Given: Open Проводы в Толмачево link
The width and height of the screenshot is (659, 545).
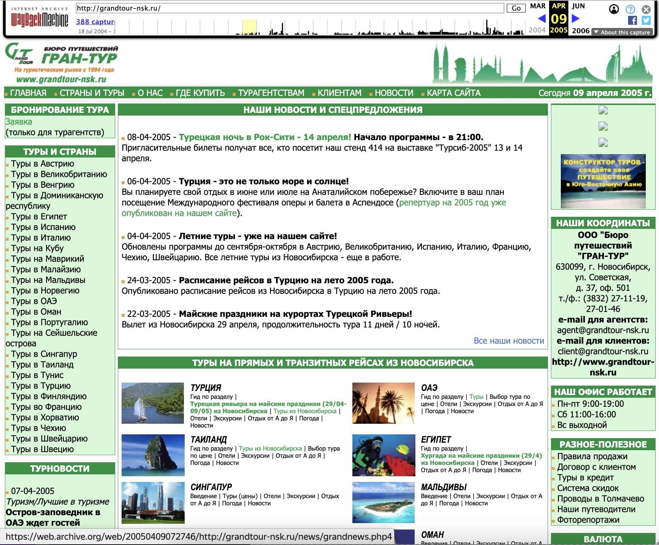Looking at the screenshot, I should tap(600, 499).
